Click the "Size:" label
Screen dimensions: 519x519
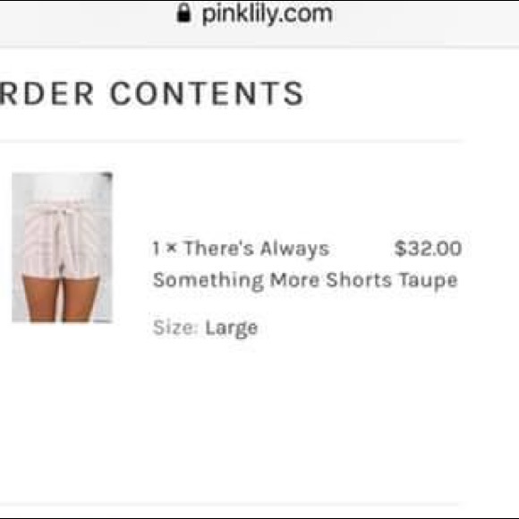175,328
